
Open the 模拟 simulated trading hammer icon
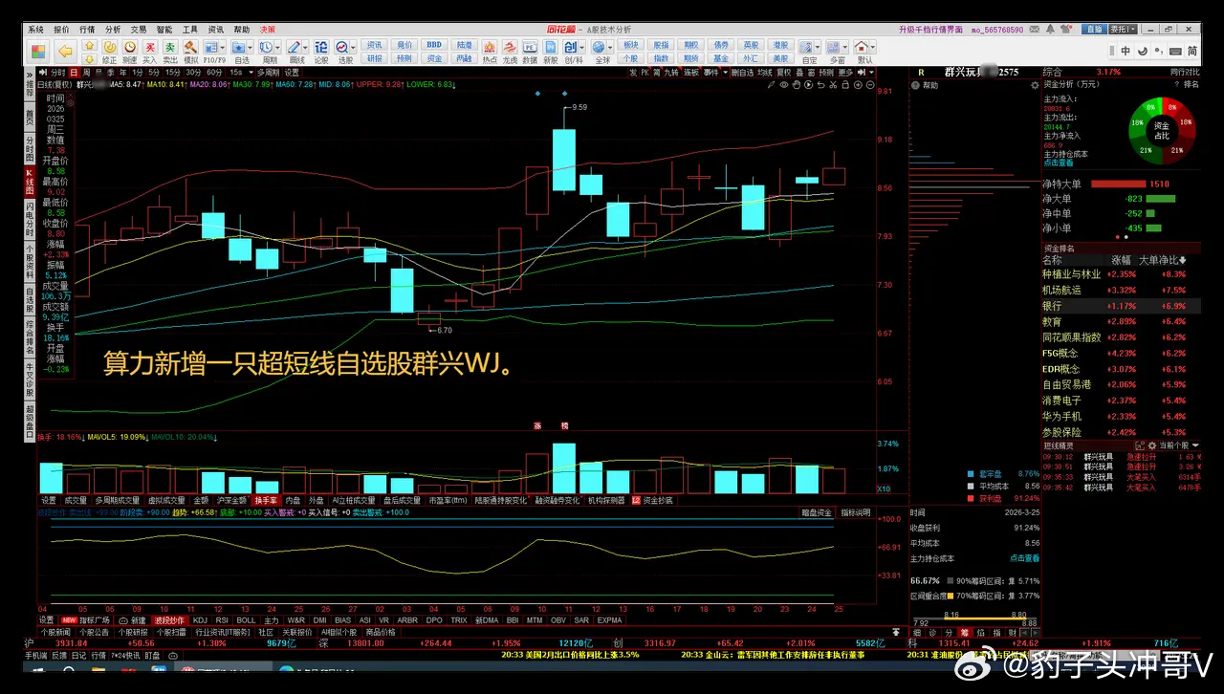[x=191, y=51]
